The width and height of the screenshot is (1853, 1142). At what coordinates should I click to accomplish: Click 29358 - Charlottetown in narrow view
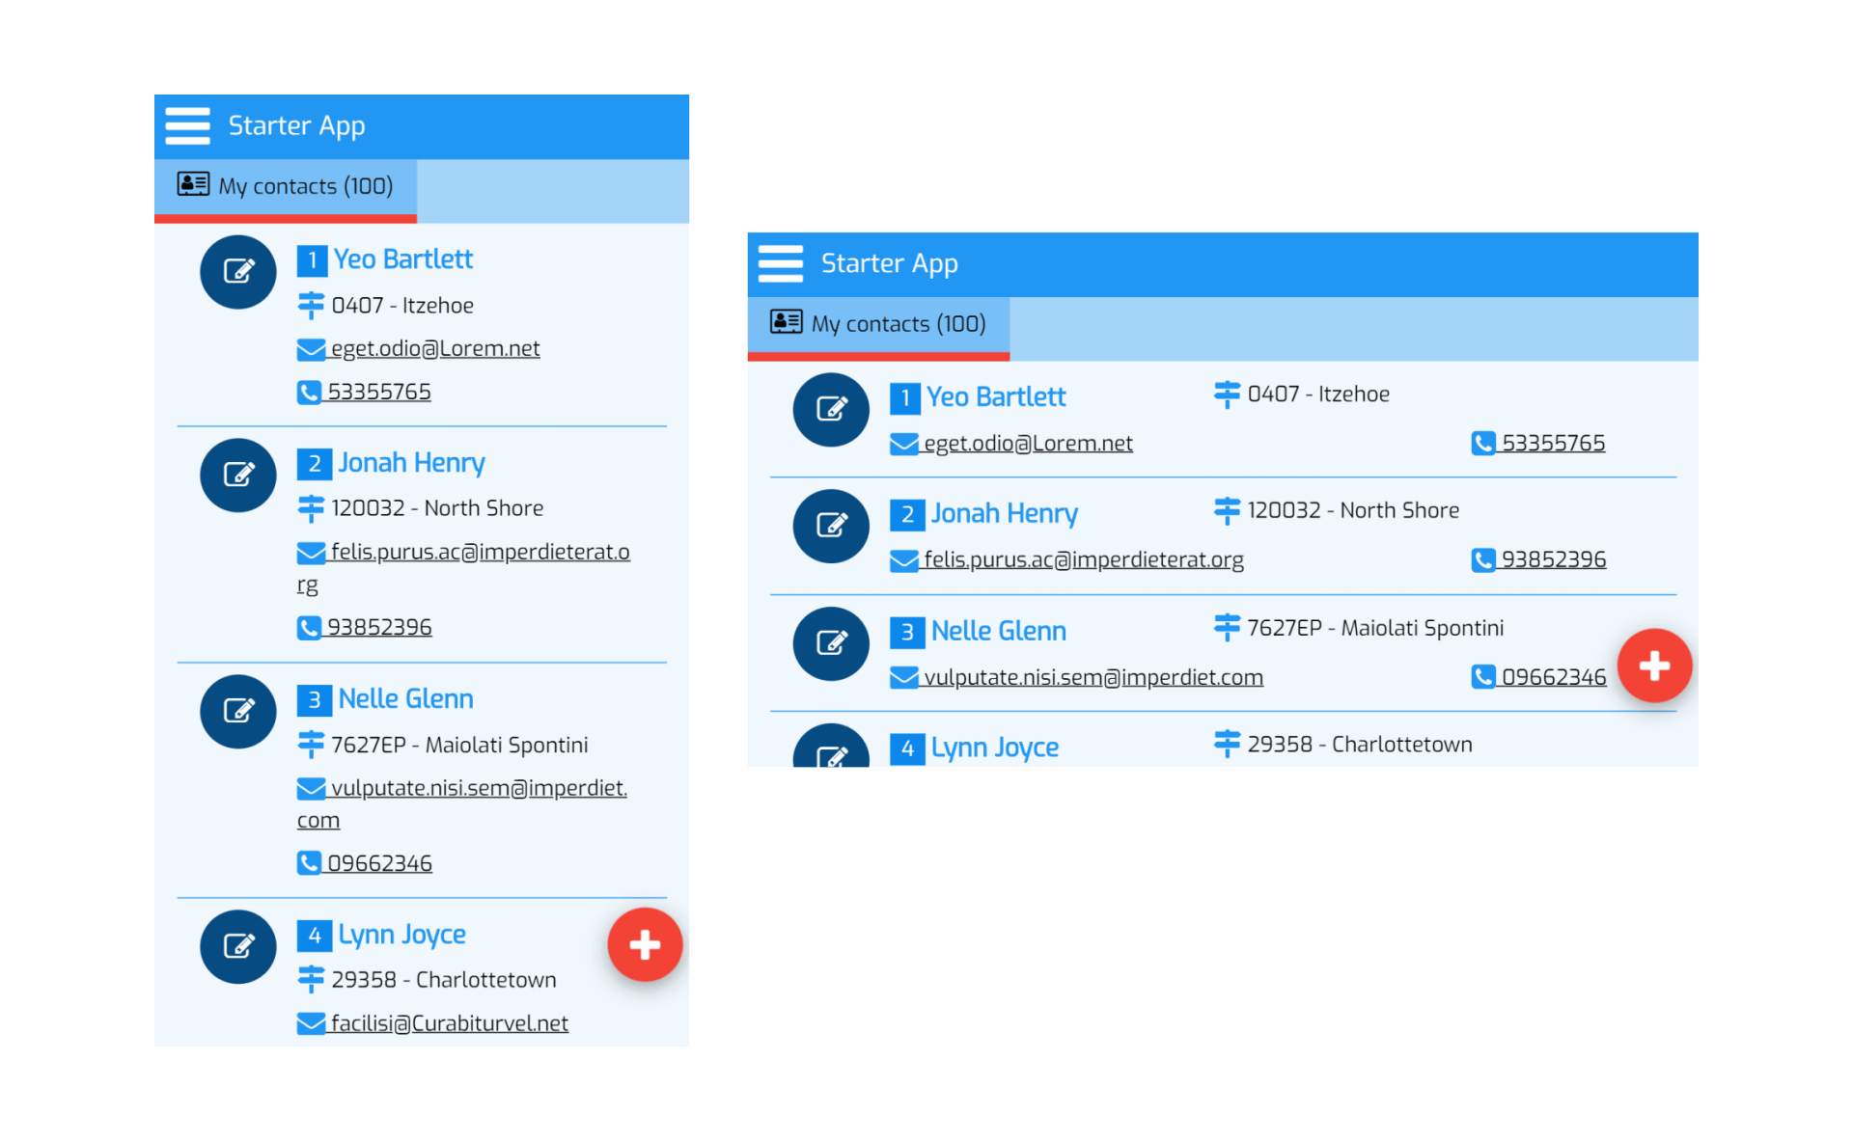point(444,980)
